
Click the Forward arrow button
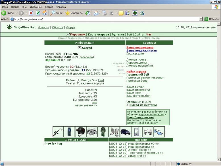pos(21,13)
